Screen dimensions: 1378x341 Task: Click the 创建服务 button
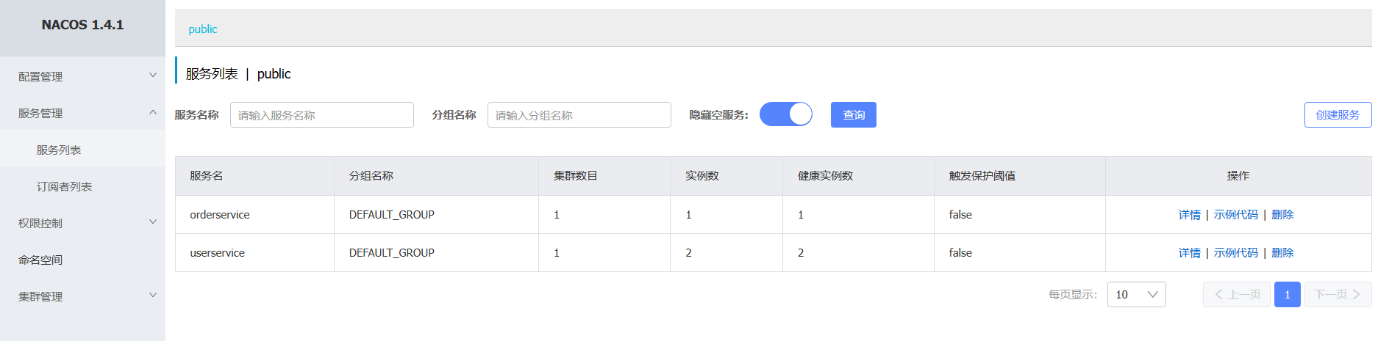[x=1337, y=114]
